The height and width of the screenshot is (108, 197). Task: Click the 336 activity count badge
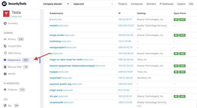pos(21,39)
